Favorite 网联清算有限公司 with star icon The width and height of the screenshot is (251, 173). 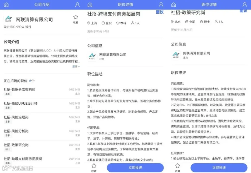(76, 19)
